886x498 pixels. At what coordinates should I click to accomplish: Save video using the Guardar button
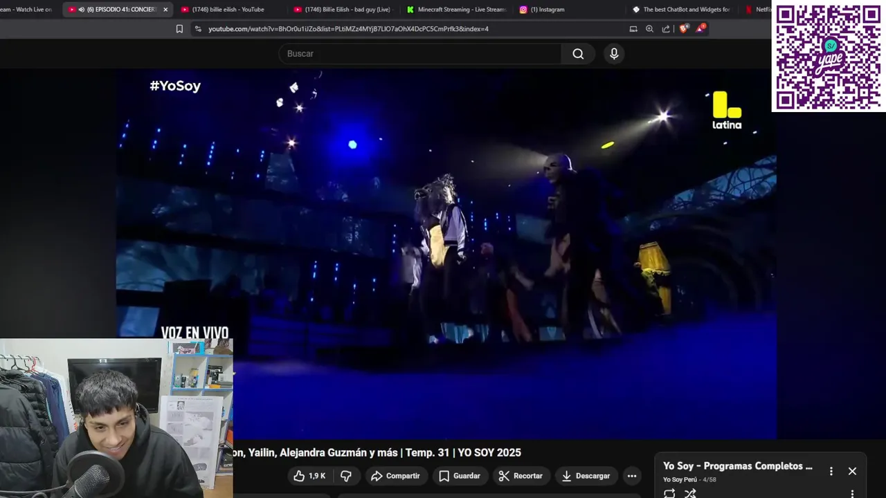click(x=460, y=476)
